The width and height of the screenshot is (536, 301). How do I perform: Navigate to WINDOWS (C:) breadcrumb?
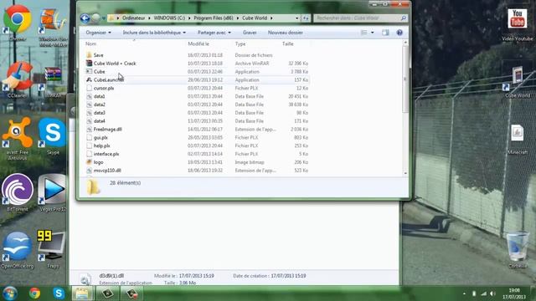[169, 18]
